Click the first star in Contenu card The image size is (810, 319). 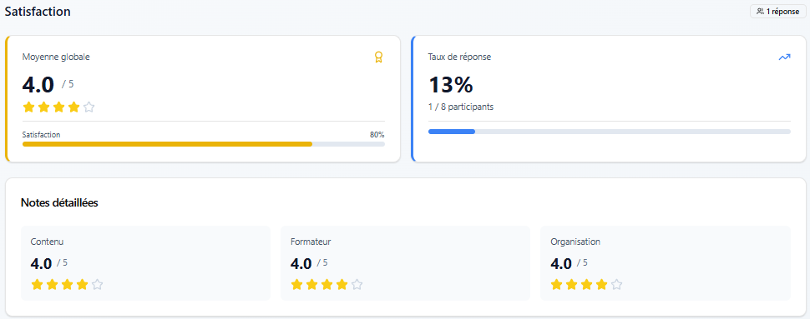pyautogui.click(x=37, y=285)
